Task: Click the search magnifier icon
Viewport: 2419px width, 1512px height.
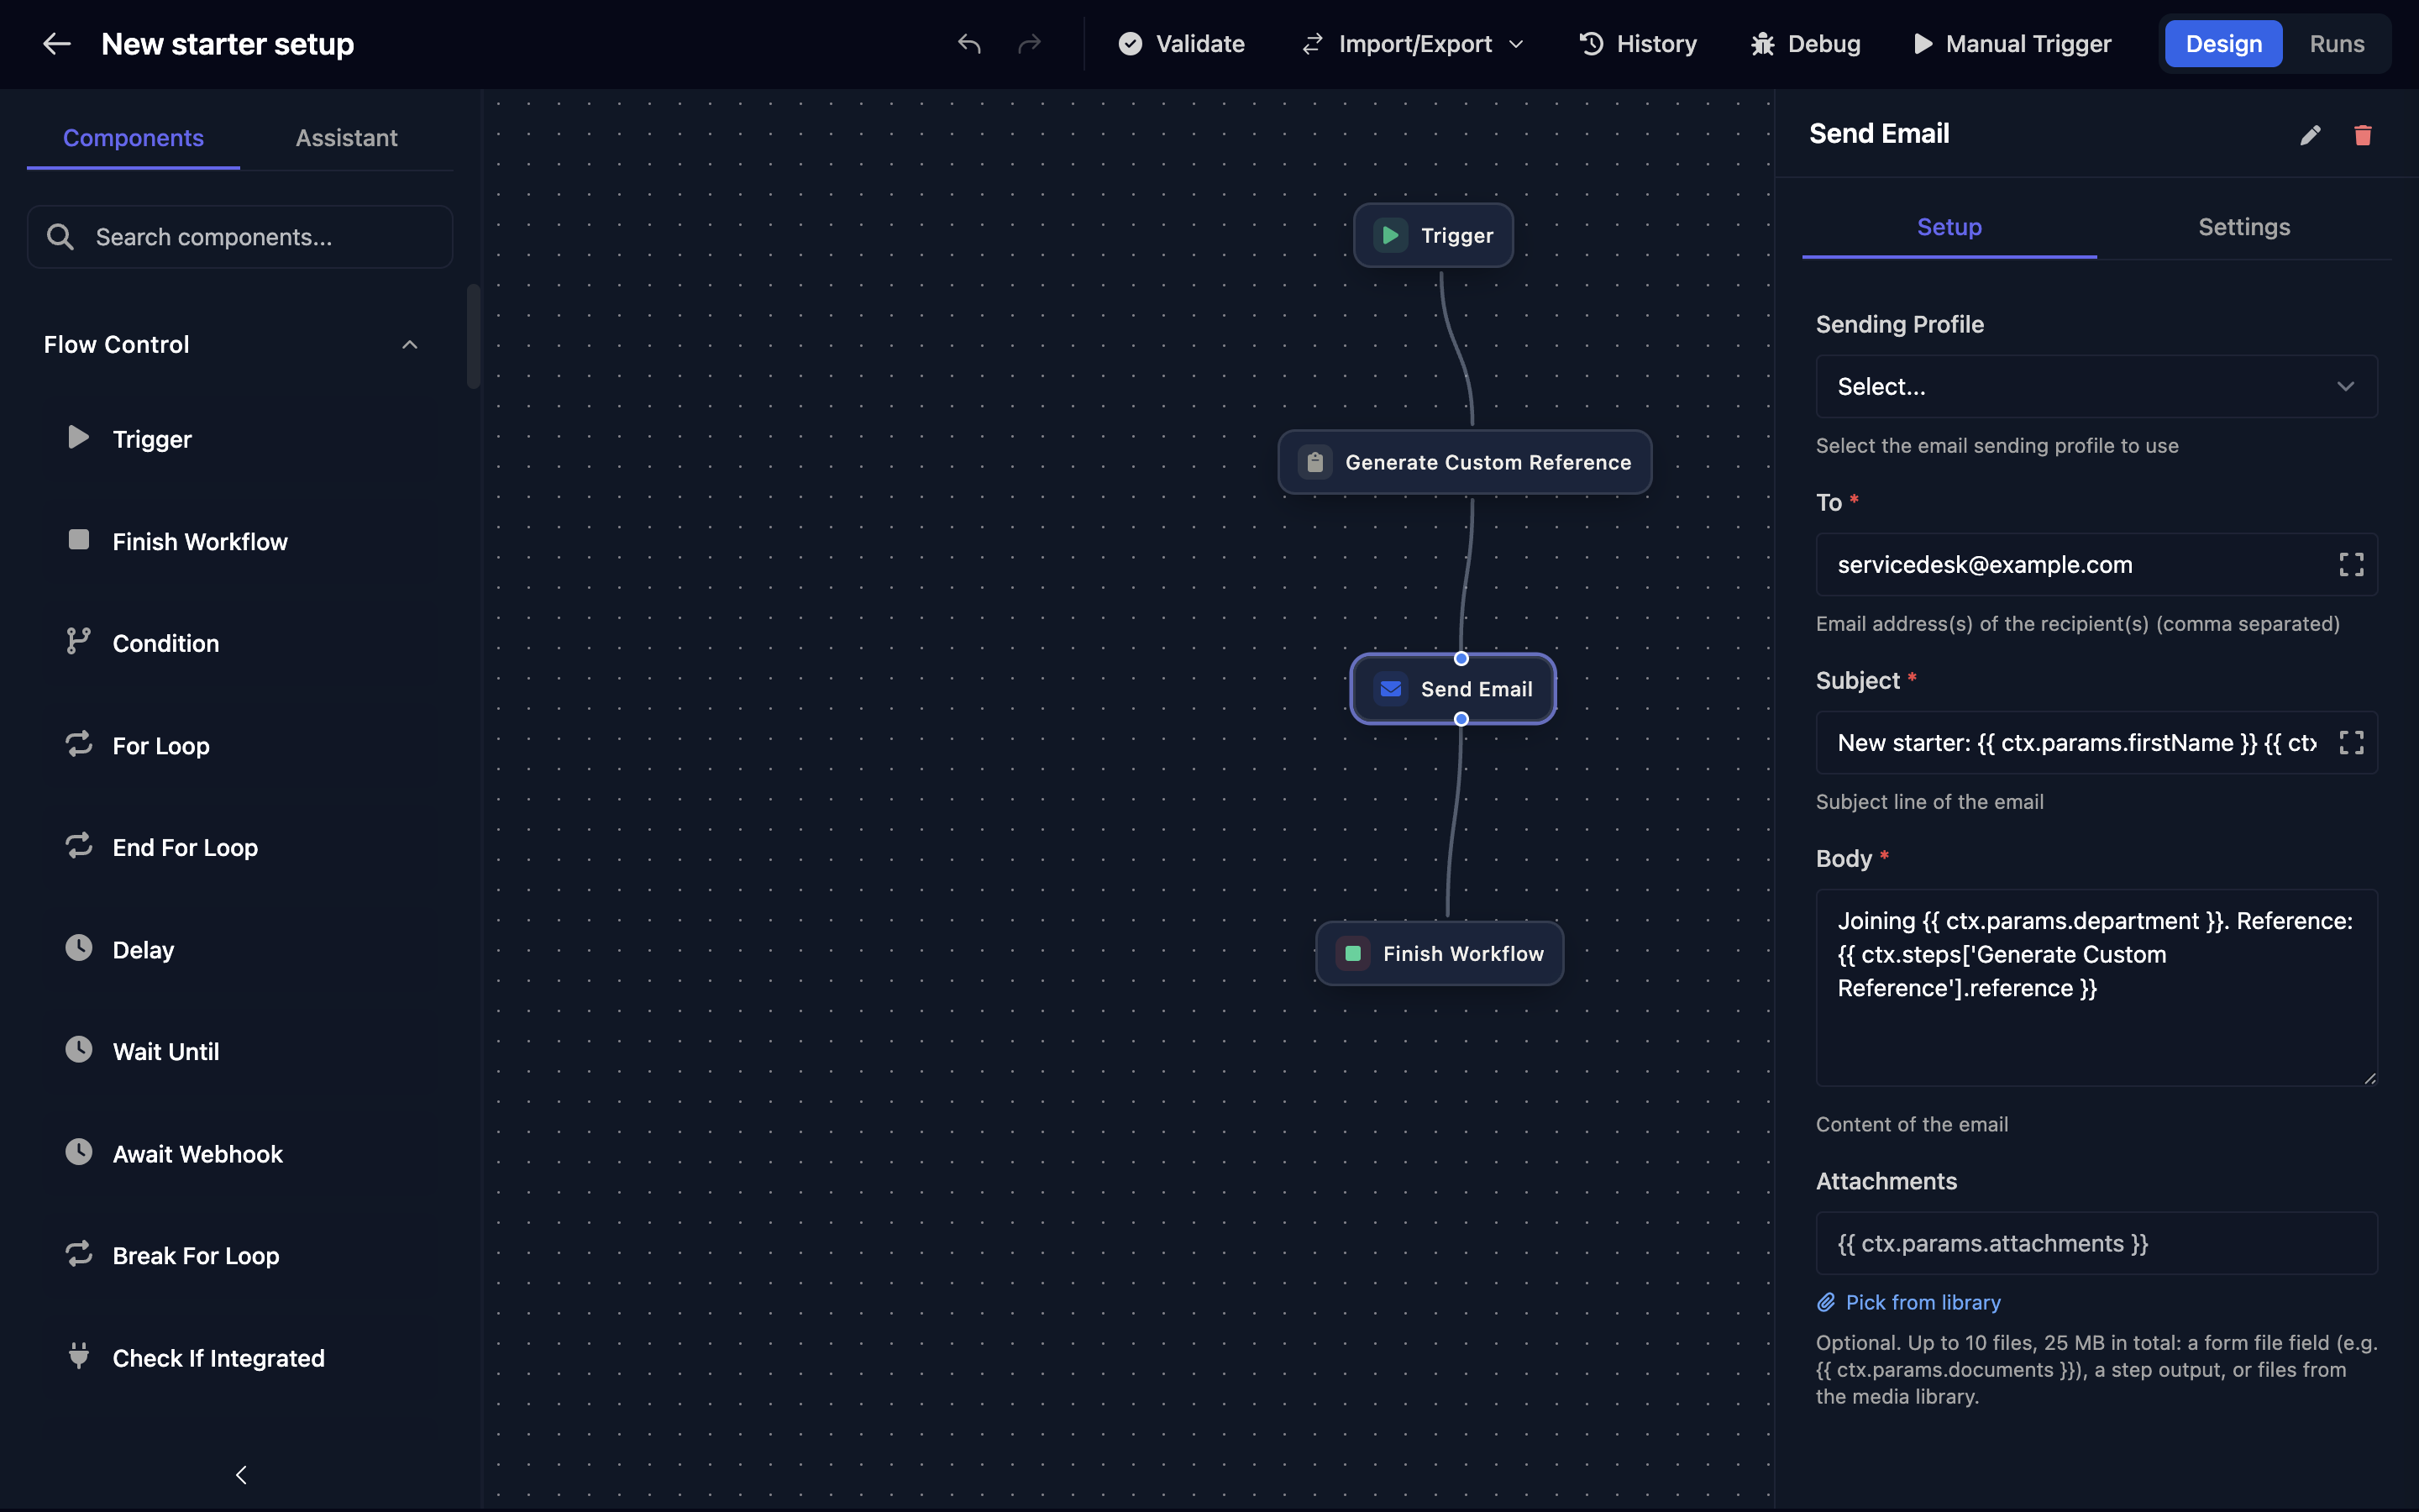Action: point(60,237)
